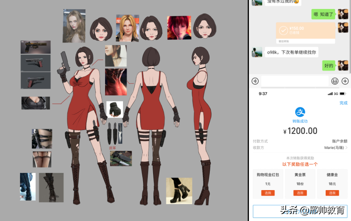Viewport: 351px width, 221px height.
Task: Open the ¥150.00 transfer message
Action: [306, 32]
